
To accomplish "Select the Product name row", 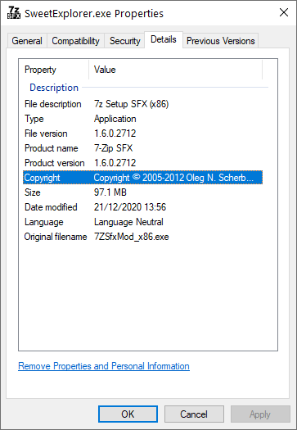I will click(142, 148).
